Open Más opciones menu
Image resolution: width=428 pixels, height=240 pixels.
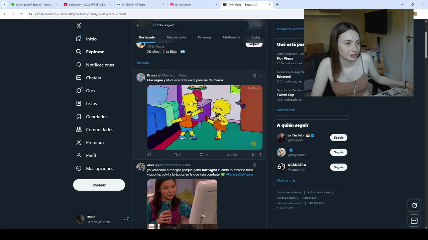(94, 168)
